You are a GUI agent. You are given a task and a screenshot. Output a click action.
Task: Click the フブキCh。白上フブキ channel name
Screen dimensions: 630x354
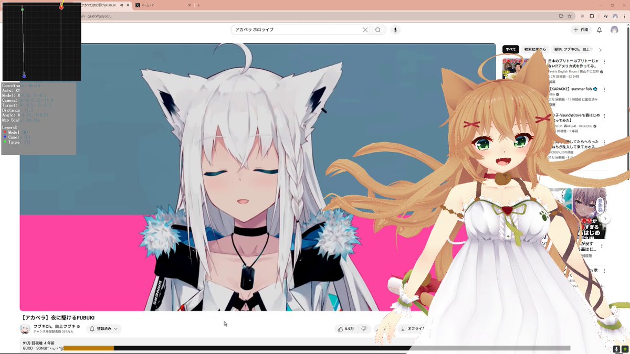(55, 326)
